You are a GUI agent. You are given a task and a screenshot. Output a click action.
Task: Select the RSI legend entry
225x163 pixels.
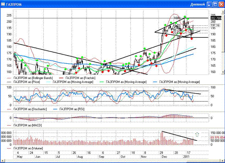tap(69, 109)
